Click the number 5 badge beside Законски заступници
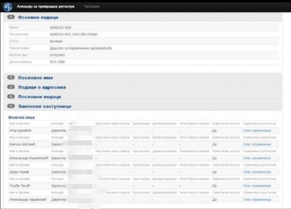291x209 pixels. 11,106
